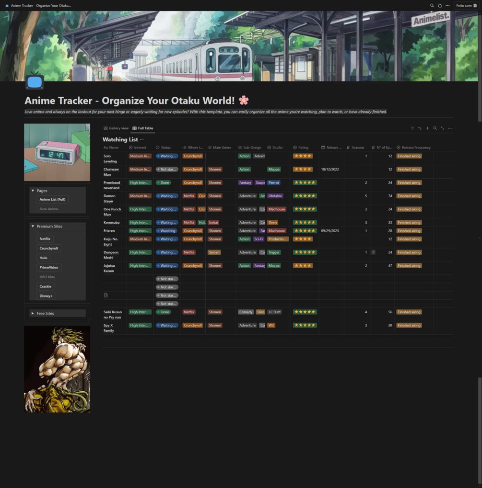Click the 'Done' status for Promissed neverland
Viewport: 482px width, 488px height.
coord(163,182)
